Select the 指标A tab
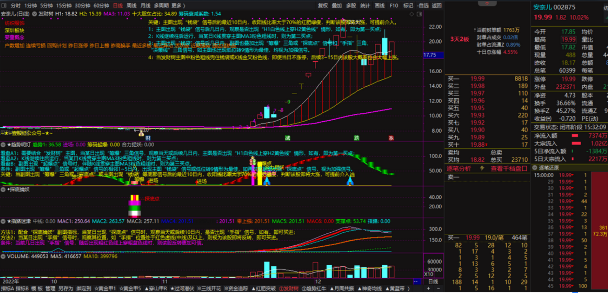The height and width of the screenshot is (293, 608). (x=7, y=288)
